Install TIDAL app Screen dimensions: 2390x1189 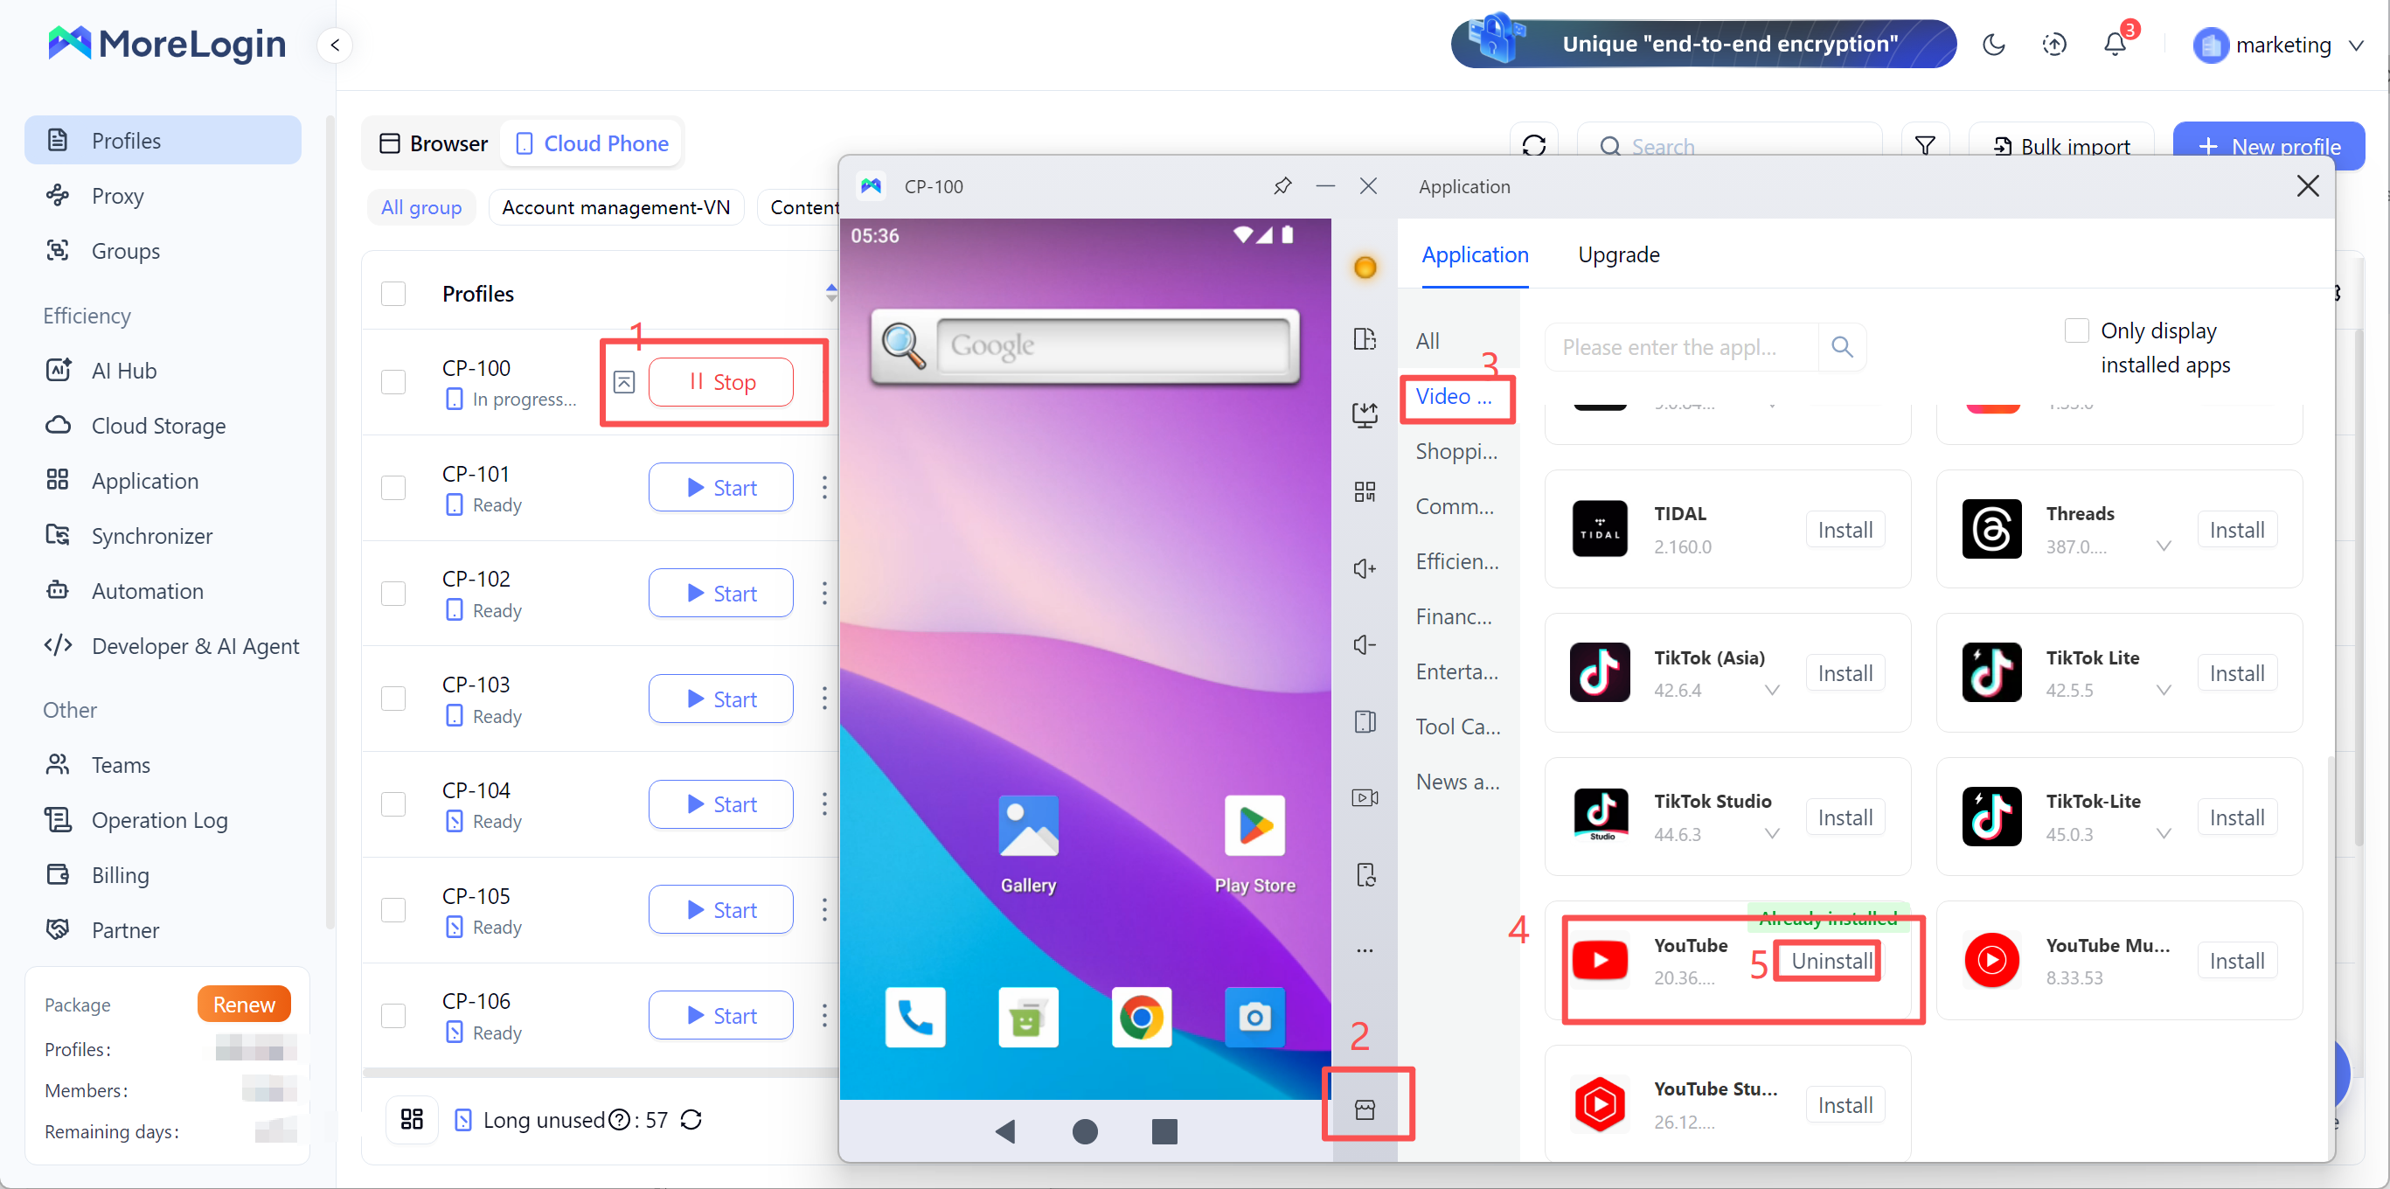1845,529
